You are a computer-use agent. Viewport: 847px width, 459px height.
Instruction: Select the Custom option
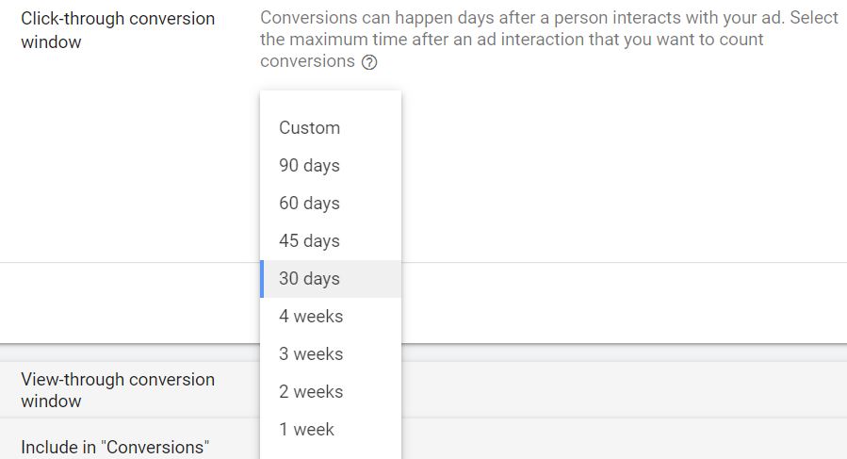(309, 128)
